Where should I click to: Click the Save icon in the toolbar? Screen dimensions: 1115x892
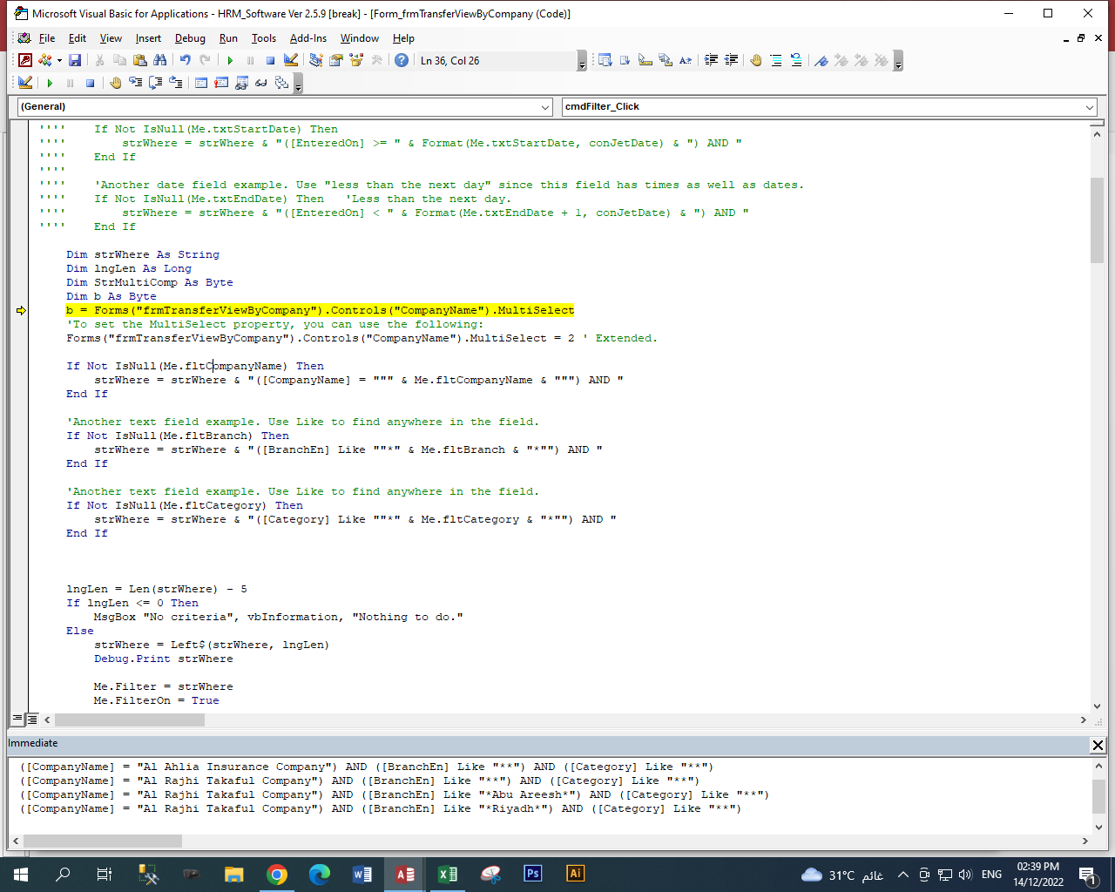coord(75,60)
